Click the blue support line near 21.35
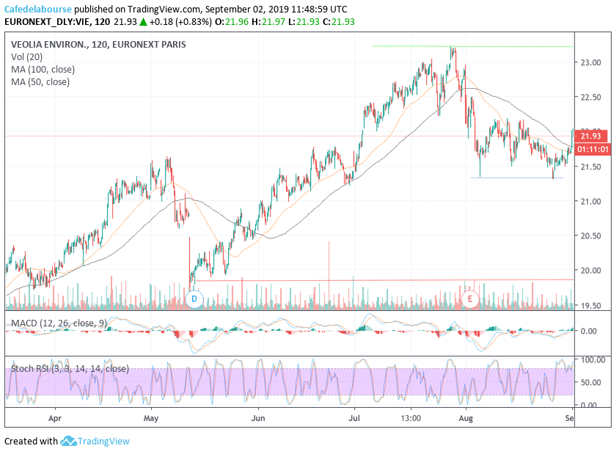This screenshot has width=616, height=454. point(516,177)
